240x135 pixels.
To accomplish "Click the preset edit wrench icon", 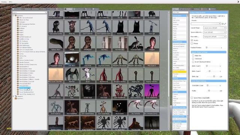I will pyautogui.click(x=225, y=24).
